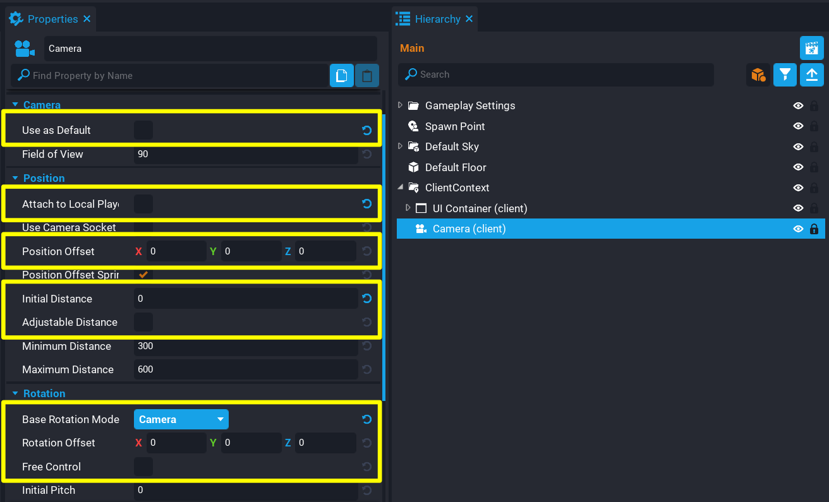Click the clapperboard icon beside Main

(x=812, y=48)
